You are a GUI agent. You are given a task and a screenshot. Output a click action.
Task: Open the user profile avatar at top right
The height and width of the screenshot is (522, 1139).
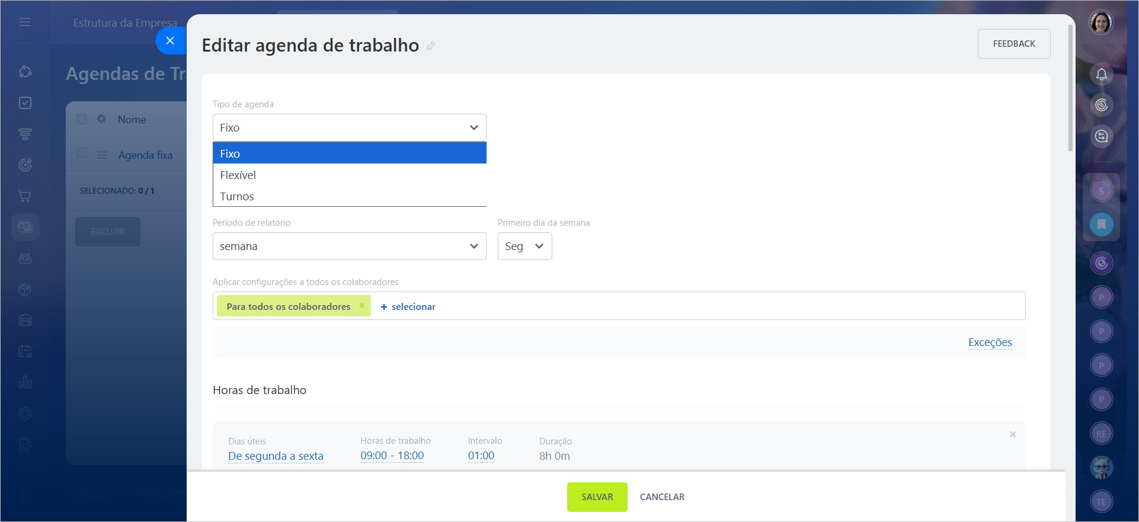coord(1101,23)
